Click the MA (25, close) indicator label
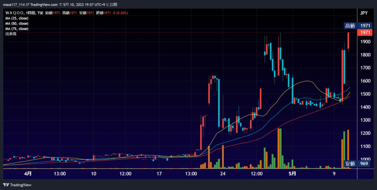The width and height of the screenshot is (377, 190). [17, 18]
